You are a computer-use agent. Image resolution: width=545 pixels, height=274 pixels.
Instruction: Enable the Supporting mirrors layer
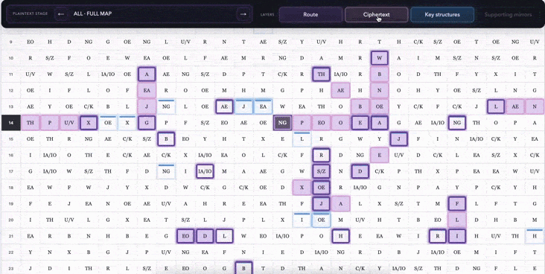pos(508,15)
